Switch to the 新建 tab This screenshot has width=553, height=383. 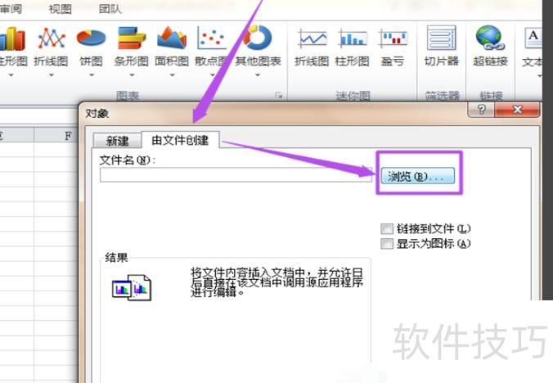117,141
